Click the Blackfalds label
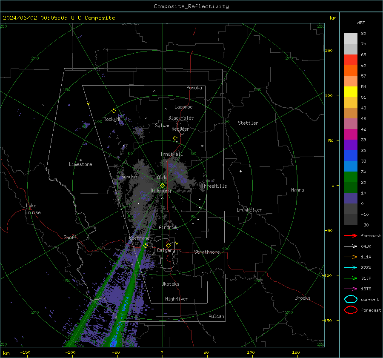383x358 pixels. point(181,118)
